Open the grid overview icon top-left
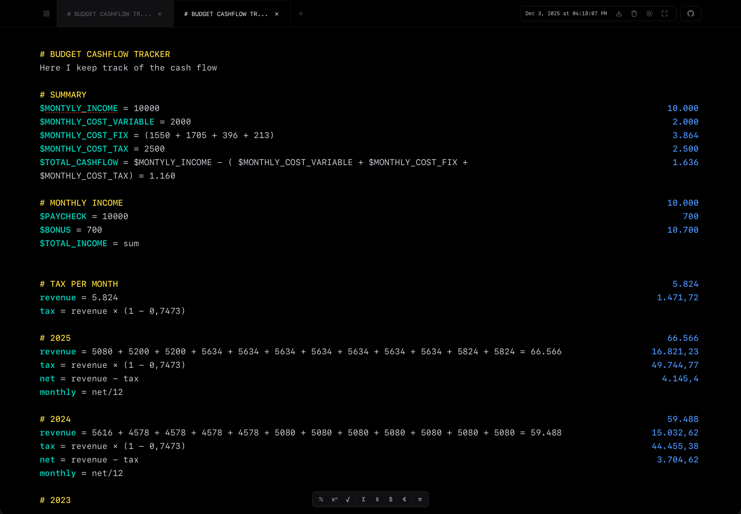Viewport: 741px width, 514px height. coord(46,14)
